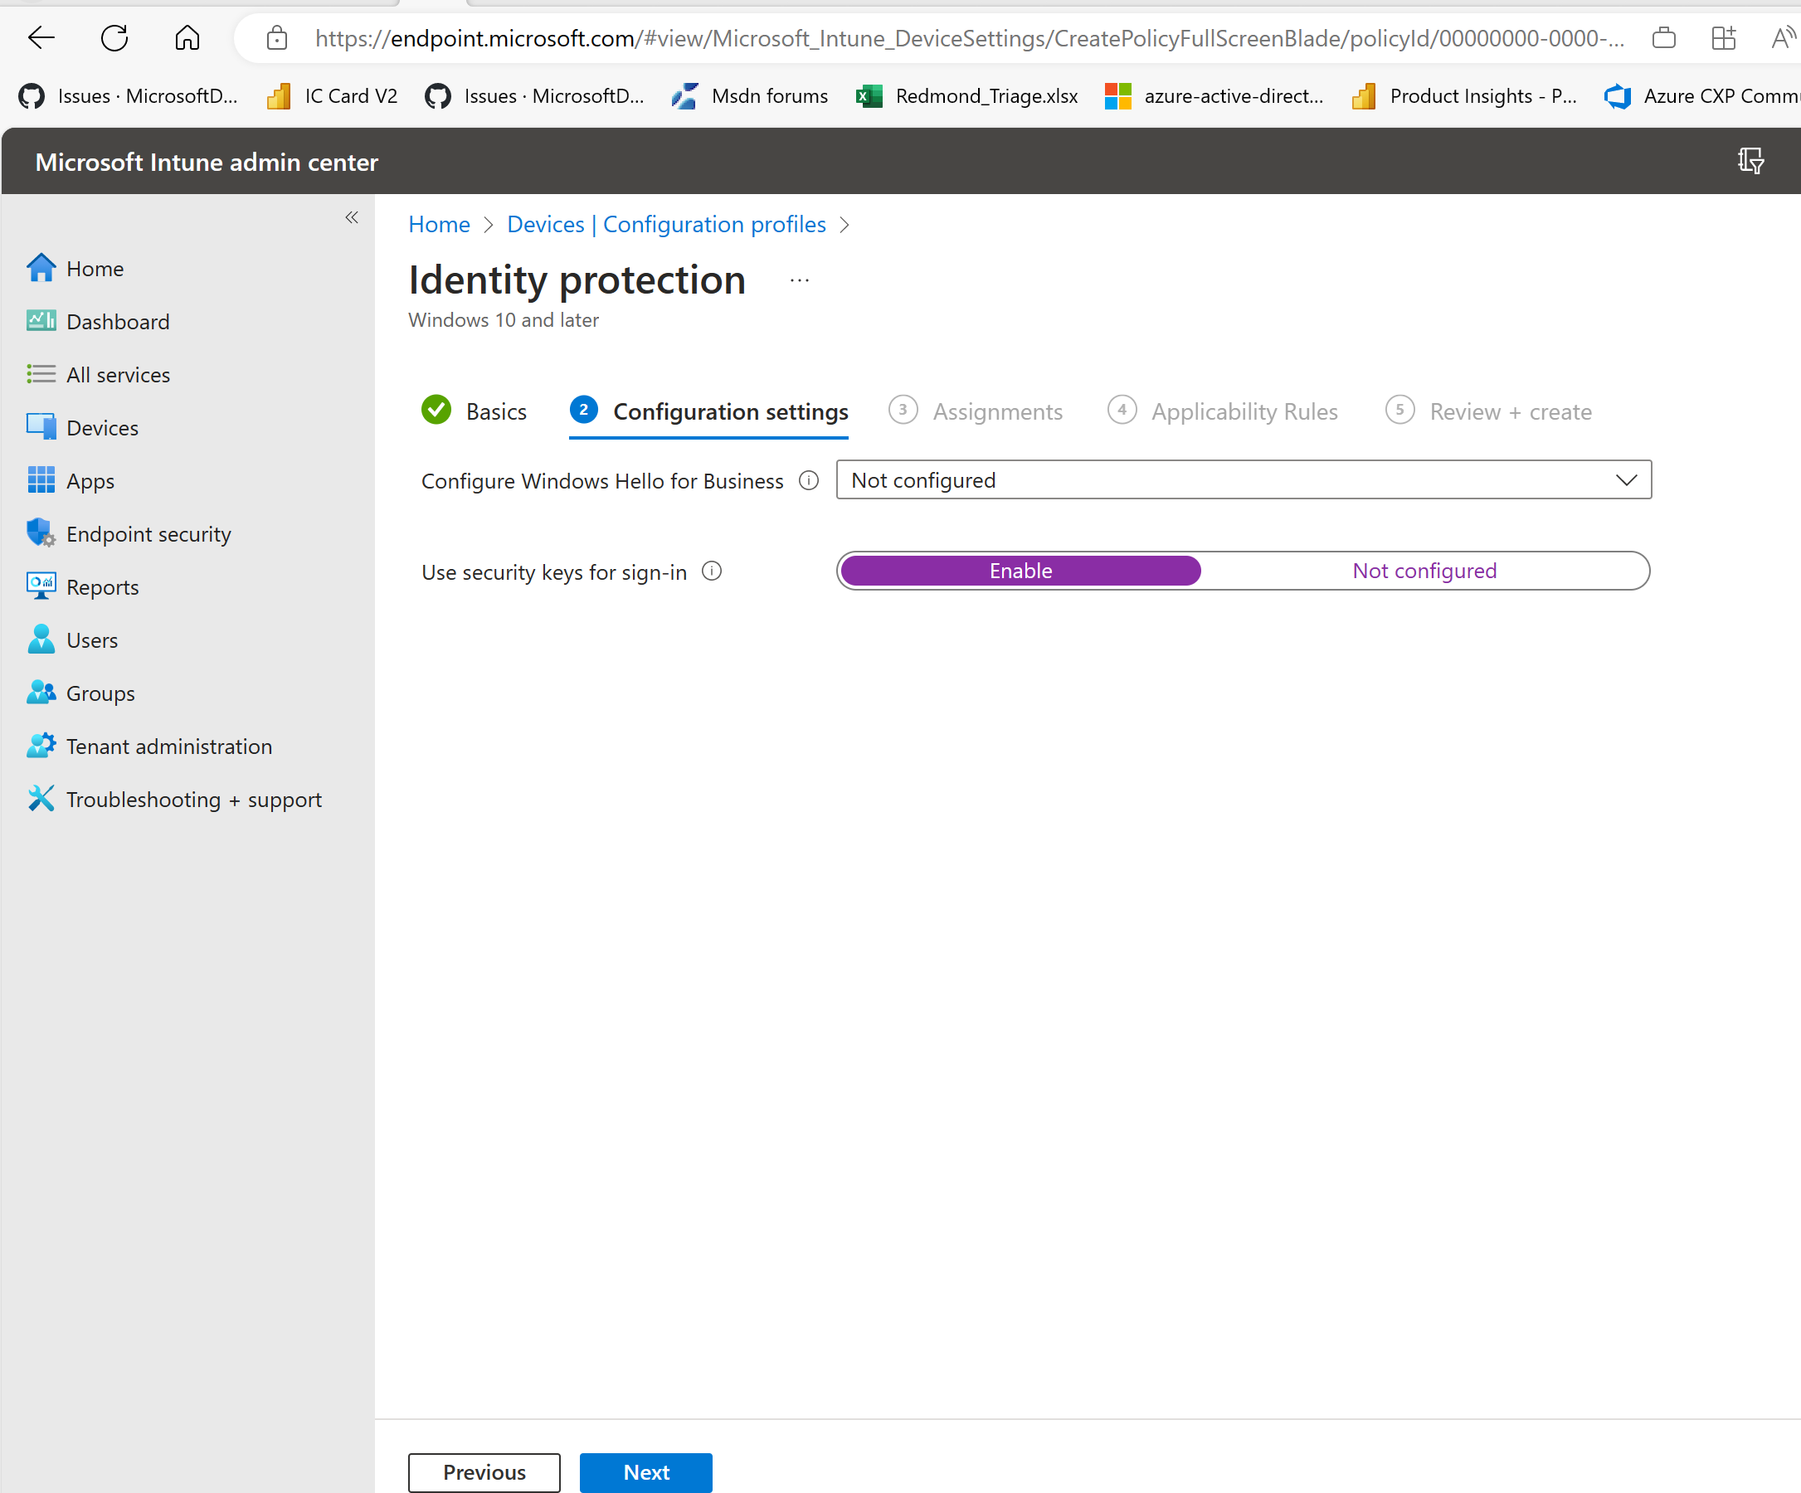Image resolution: width=1801 pixels, height=1493 pixels.
Task: Open the azure-active-direct bookmark
Action: [1214, 96]
